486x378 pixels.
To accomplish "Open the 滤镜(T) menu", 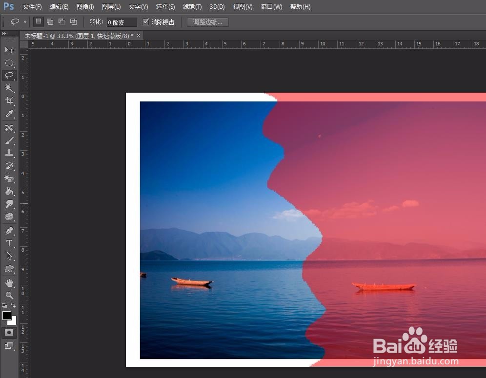I will pyautogui.click(x=192, y=6).
